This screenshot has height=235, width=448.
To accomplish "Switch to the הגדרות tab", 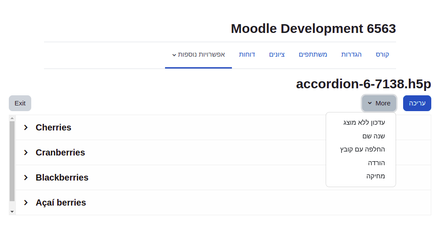I will 352,55.
